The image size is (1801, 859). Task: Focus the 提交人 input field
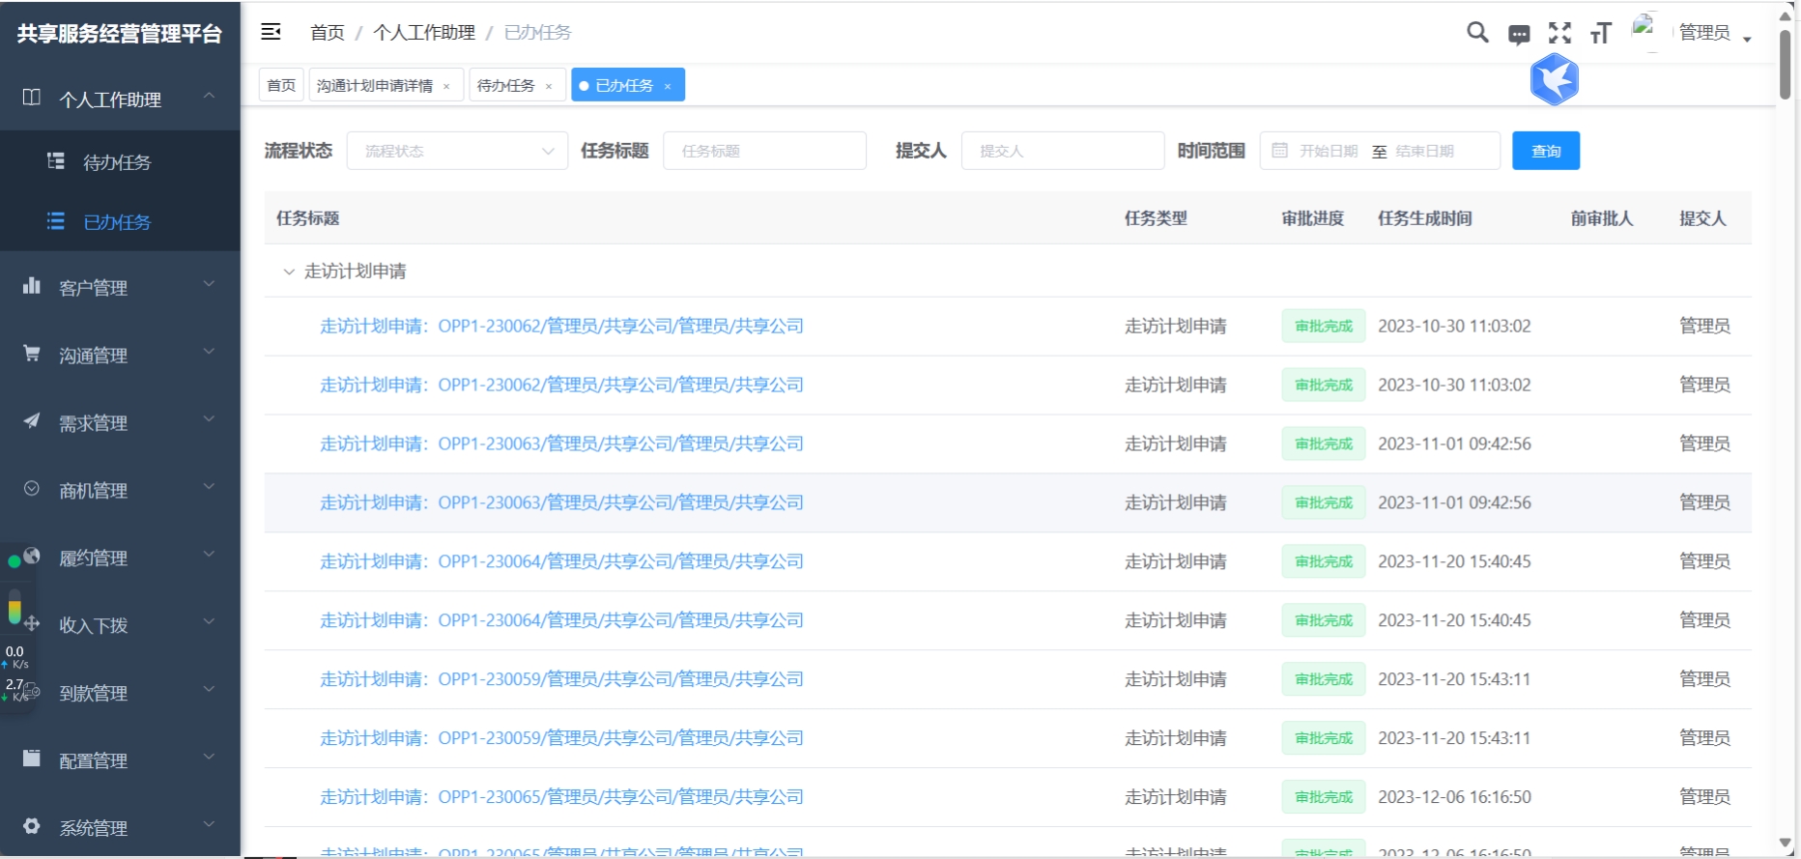coord(1063,151)
